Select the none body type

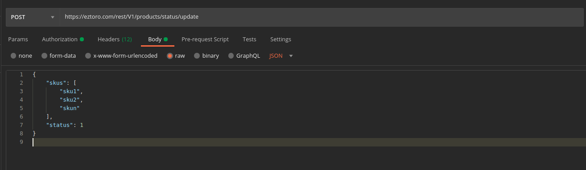pyautogui.click(x=13, y=56)
